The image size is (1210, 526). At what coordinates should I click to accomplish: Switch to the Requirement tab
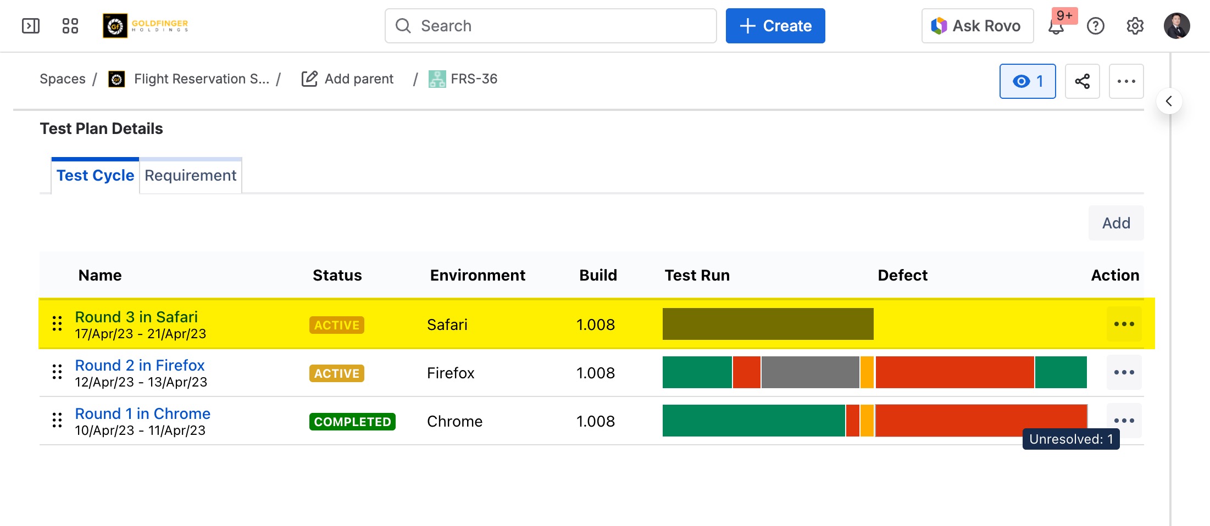coord(190,176)
